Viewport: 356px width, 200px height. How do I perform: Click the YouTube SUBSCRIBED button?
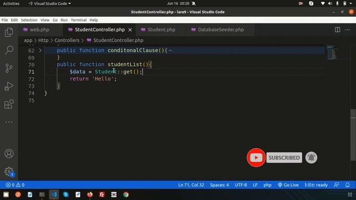coord(284,158)
